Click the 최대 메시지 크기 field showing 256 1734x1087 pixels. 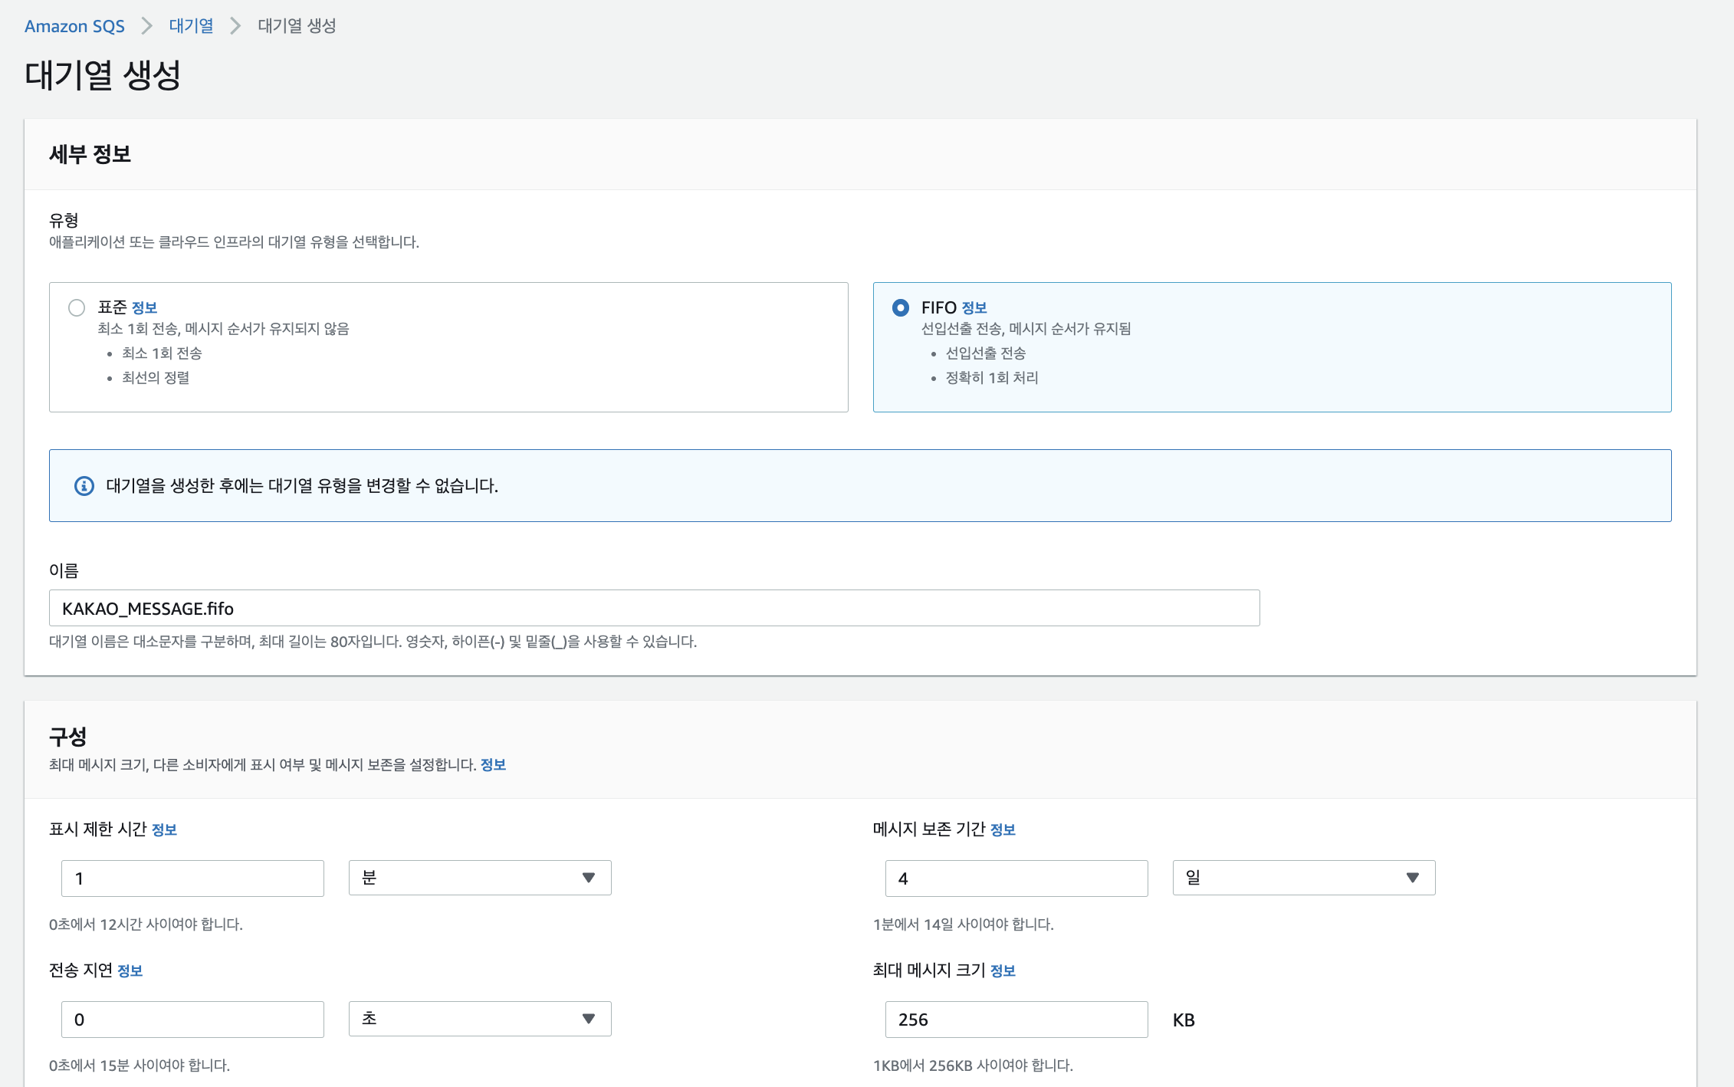click(1016, 1020)
